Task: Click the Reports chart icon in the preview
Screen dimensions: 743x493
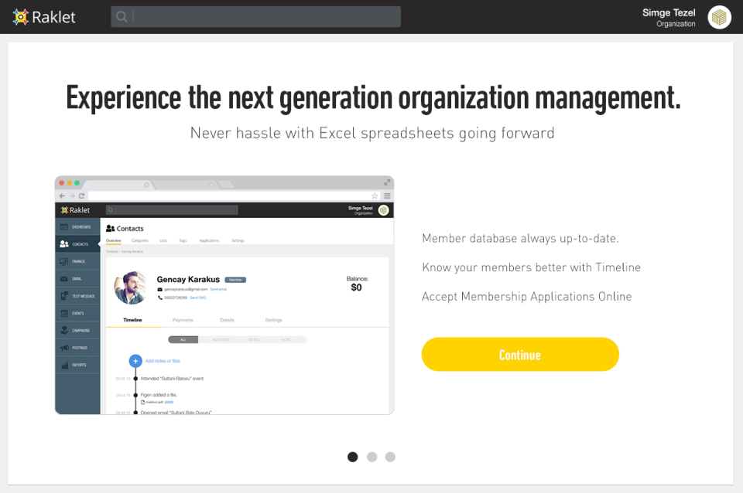Action: [x=64, y=365]
